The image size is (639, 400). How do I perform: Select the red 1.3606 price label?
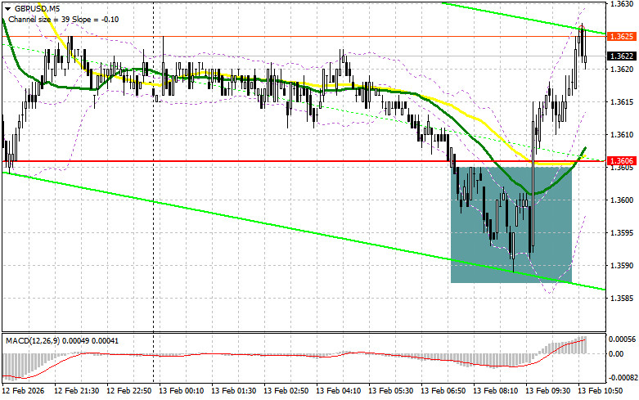pos(621,161)
